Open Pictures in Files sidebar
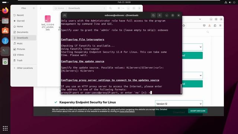Viewport: 238px width, 134px height. point(24,49)
